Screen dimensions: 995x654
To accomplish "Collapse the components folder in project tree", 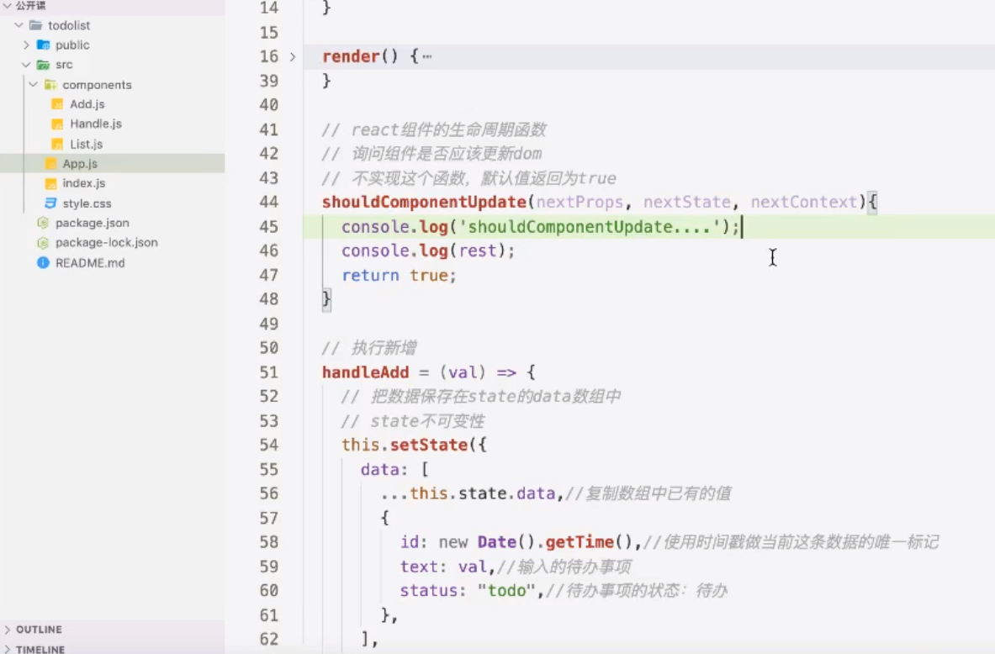I will tap(32, 84).
